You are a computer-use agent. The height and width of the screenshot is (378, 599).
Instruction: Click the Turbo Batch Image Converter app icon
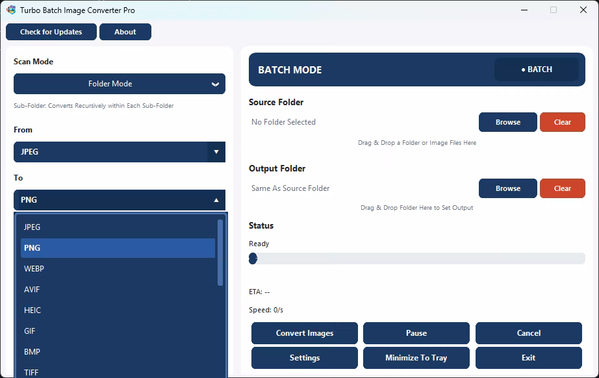[11, 10]
